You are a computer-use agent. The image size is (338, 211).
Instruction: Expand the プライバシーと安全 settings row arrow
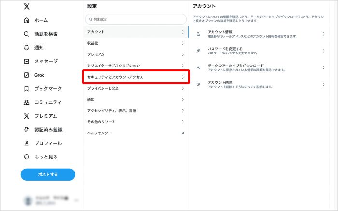tap(183, 88)
